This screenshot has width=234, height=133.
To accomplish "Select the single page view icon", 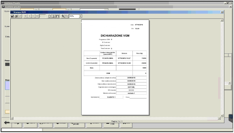I will 49,16.
